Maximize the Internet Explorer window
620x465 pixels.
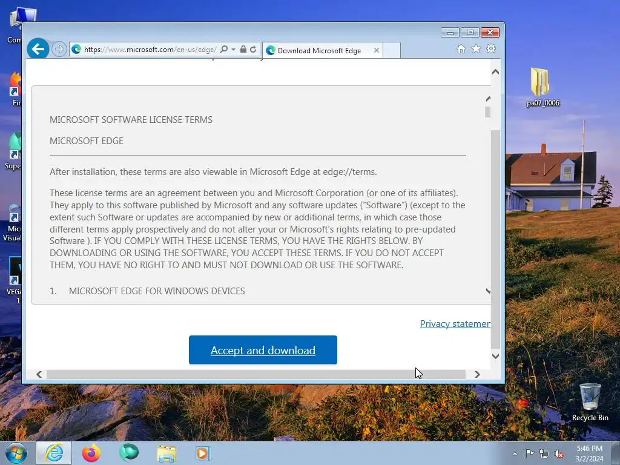[x=470, y=33]
